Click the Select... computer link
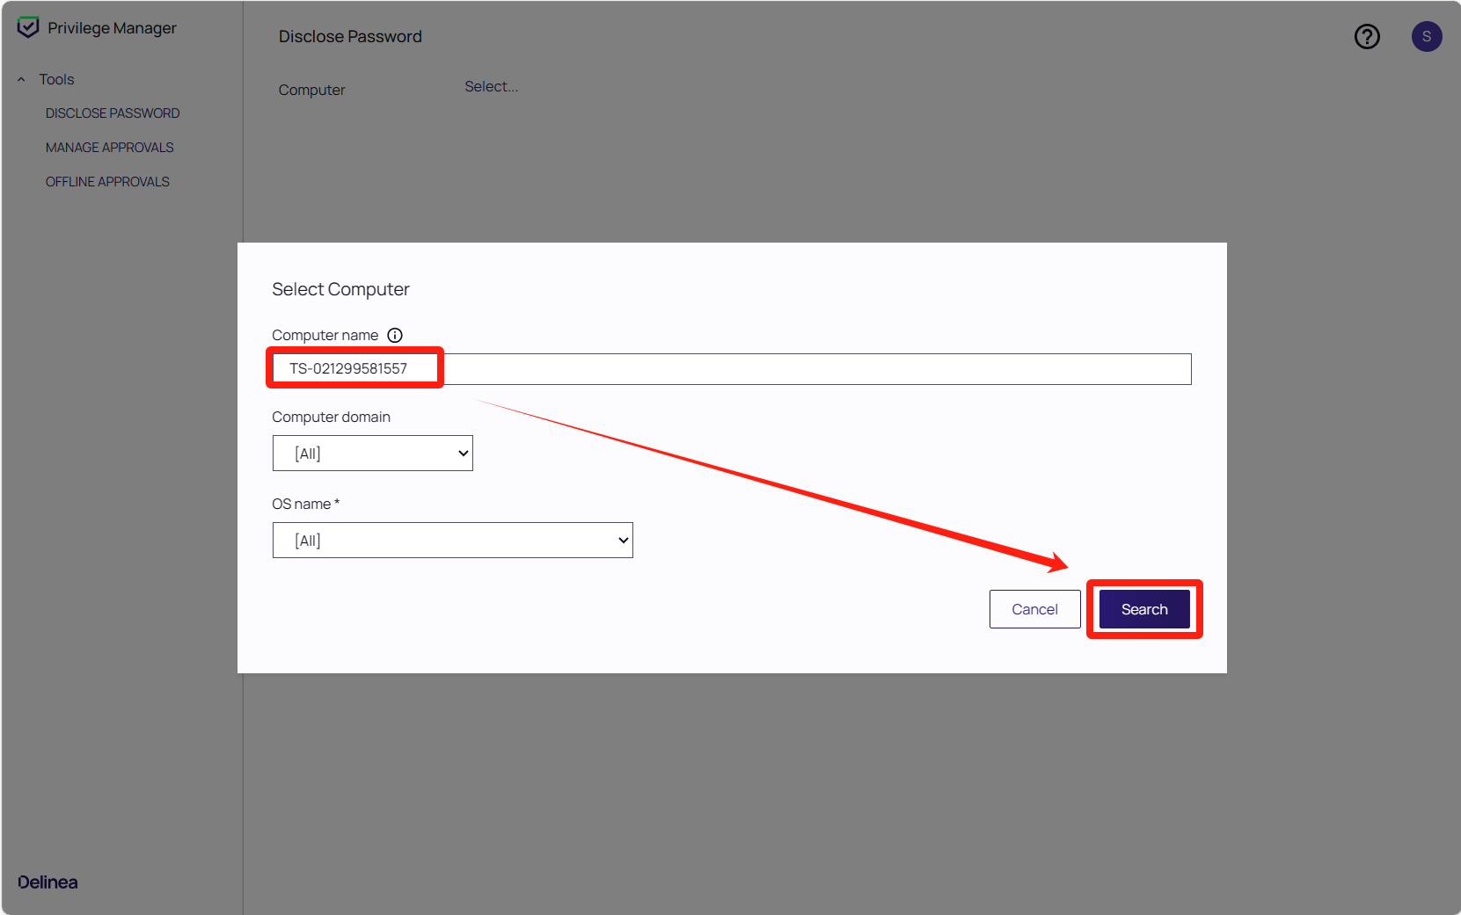Viewport: 1461px width, 915px height. click(x=491, y=87)
